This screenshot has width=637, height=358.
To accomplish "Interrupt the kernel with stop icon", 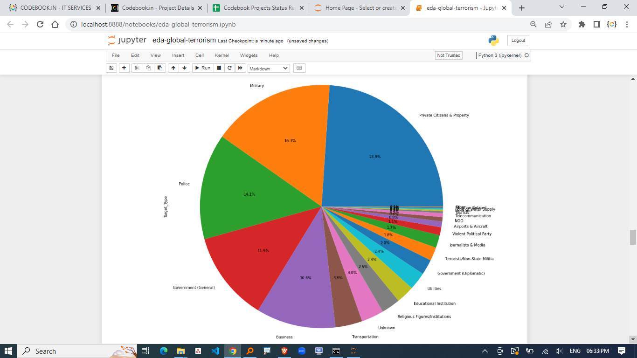I will click(219, 68).
